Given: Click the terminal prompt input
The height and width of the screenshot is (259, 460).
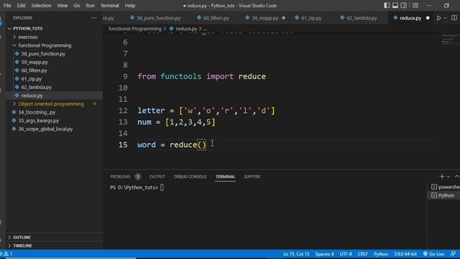Looking at the screenshot, I should 162,187.
